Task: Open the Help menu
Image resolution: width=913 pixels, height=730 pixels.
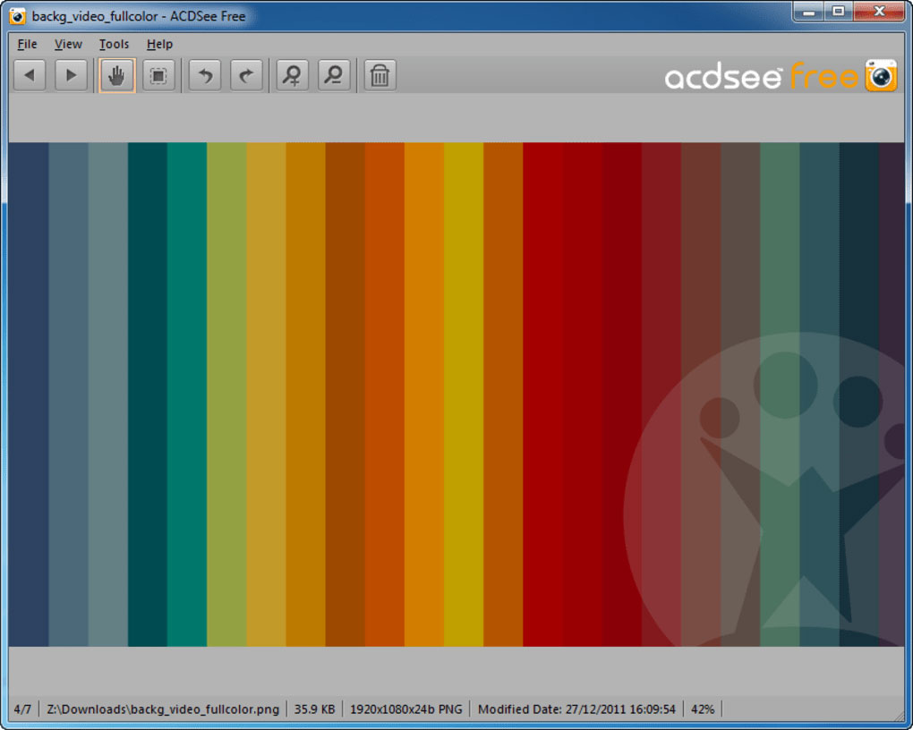Action: tap(158, 44)
